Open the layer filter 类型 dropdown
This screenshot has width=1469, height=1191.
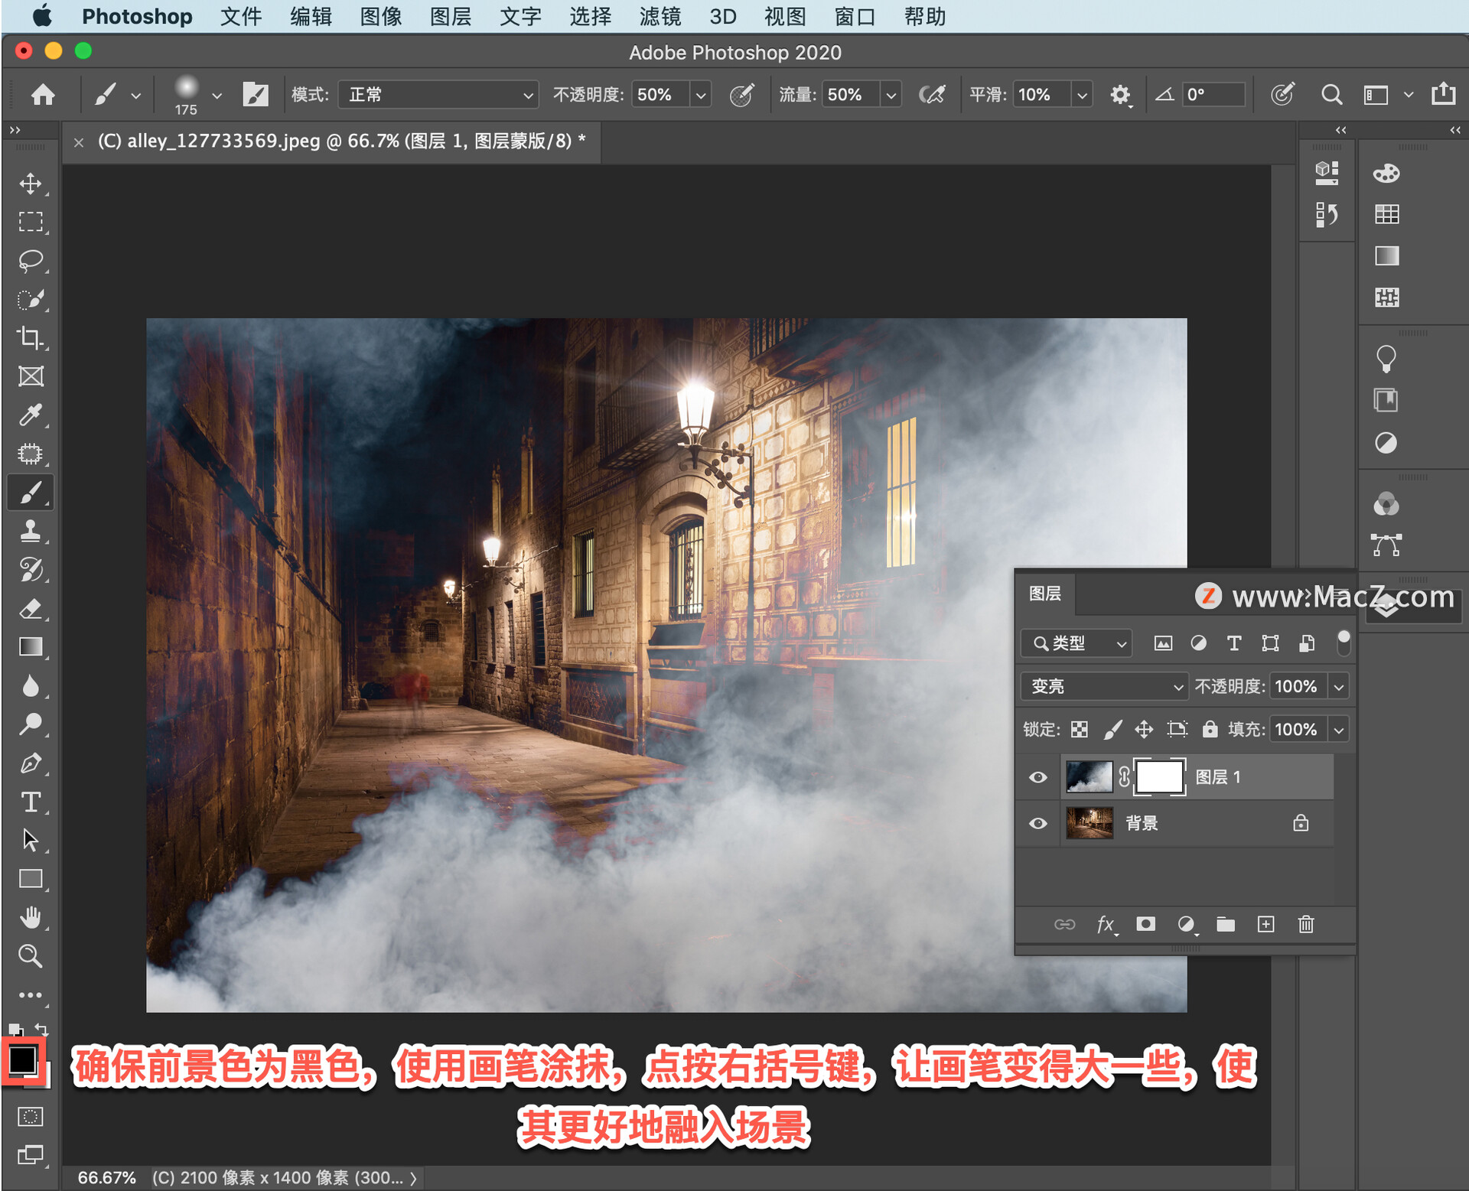[1076, 643]
